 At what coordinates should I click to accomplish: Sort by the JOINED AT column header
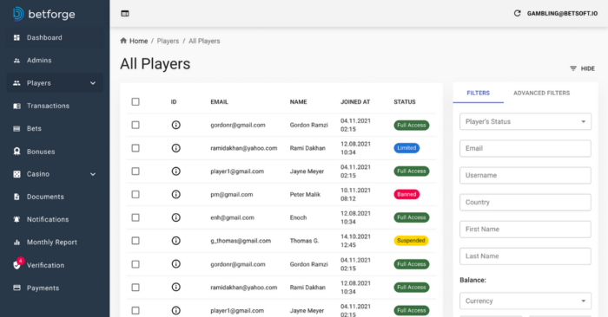point(355,101)
